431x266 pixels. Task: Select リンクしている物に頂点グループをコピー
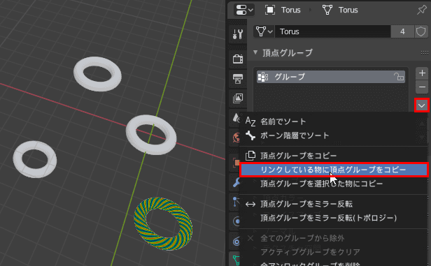[x=334, y=170]
